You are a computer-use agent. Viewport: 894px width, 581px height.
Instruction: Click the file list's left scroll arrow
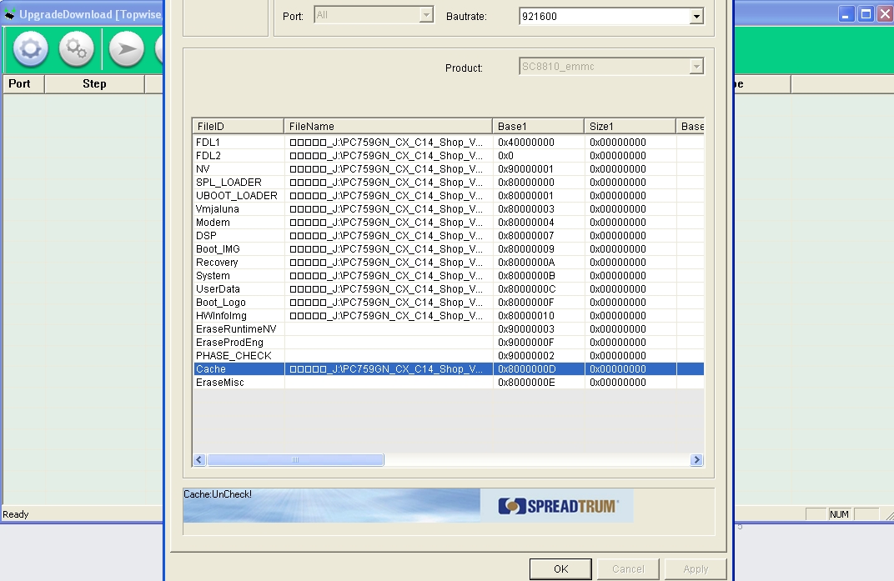[199, 460]
